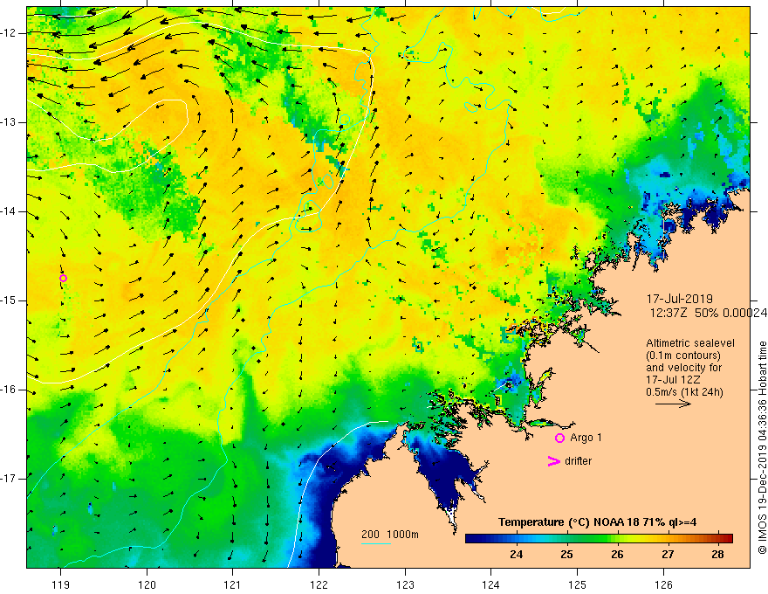The width and height of the screenshot is (768, 594).
Task: Click the longitude axis label 121
Action: pos(233,584)
